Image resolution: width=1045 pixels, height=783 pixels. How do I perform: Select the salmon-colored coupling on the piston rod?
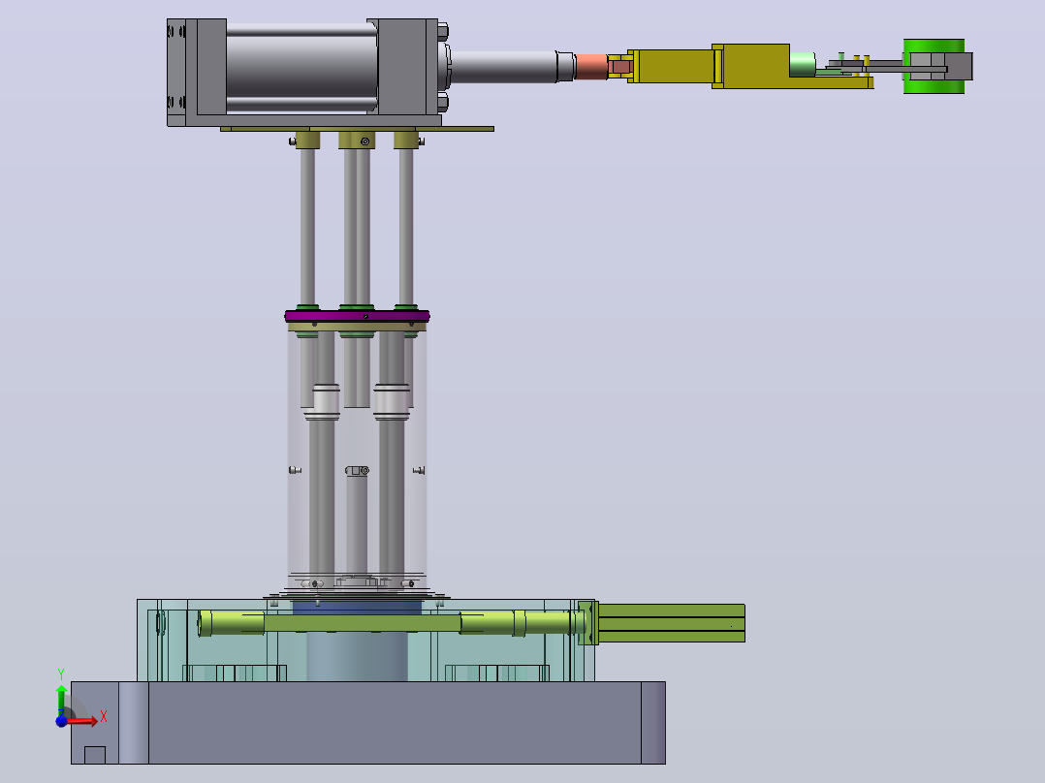(591, 67)
